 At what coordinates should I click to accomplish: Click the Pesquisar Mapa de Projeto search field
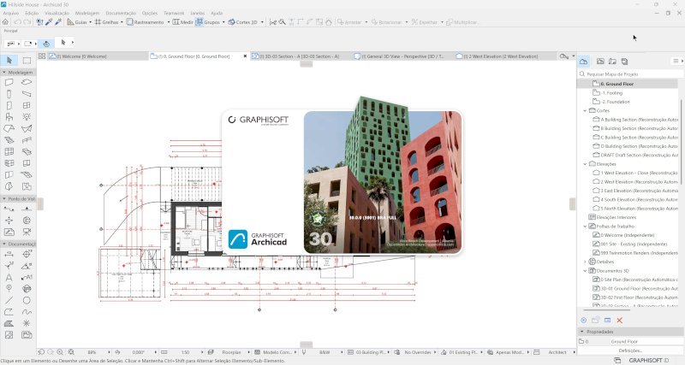click(631, 74)
